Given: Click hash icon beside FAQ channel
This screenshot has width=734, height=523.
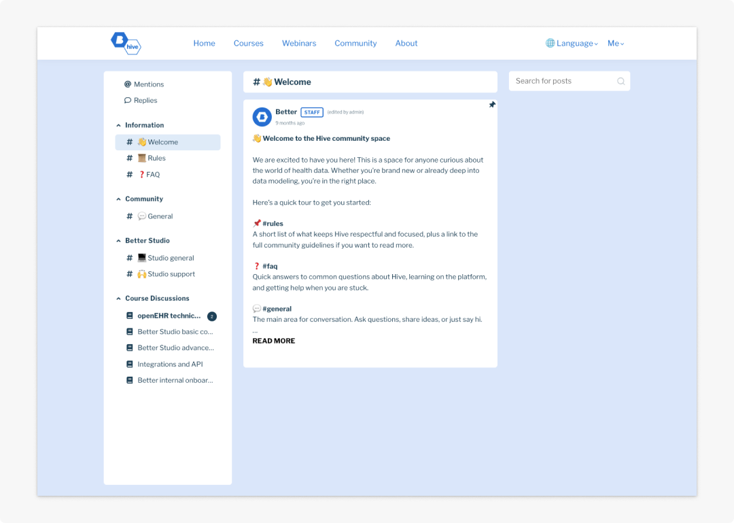Looking at the screenshot, I should tap(130, 175).
